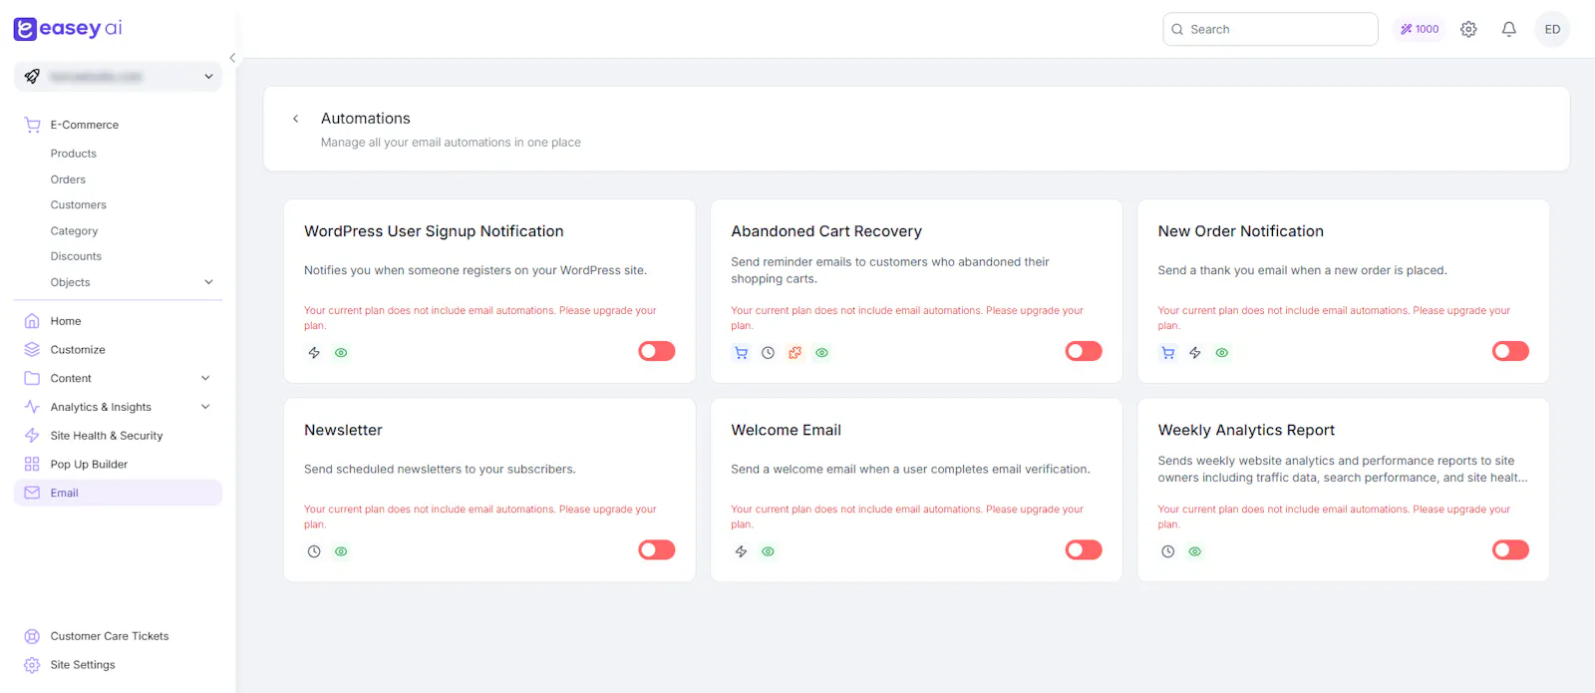The image size is (1595, 693).
Task: Open the Newsletter card title
Action: [343, 430]
